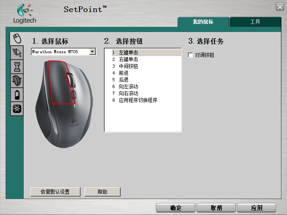Click the 帮助 button
Image resolution: width=287 pixels, height=215 pixels.
click(x=102, y=192)
